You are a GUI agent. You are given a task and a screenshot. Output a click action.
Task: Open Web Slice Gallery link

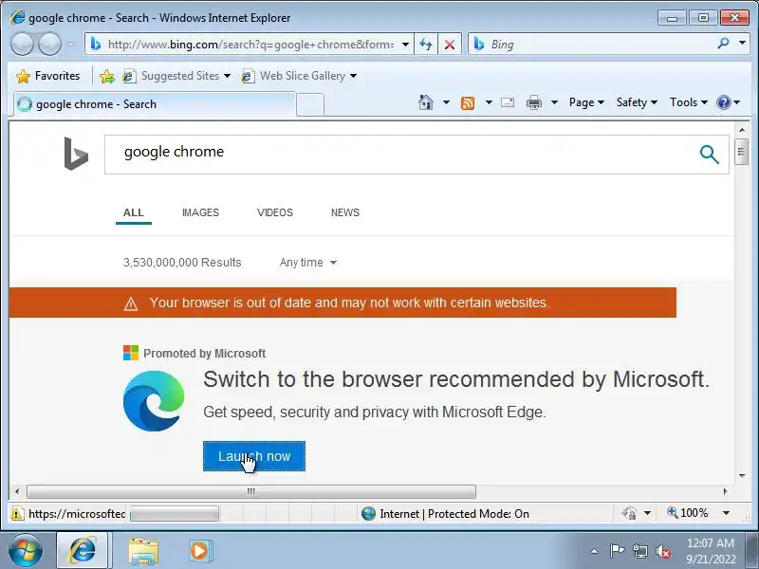(299, 76)
